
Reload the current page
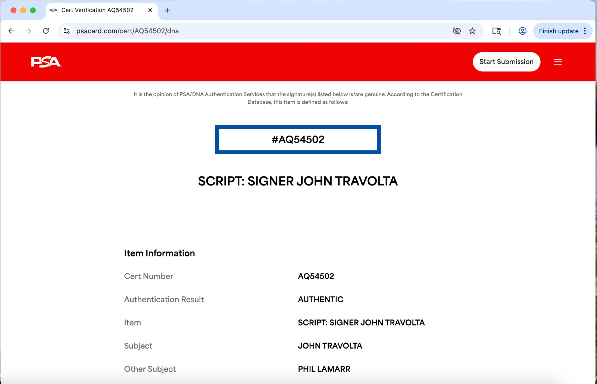[x=46, y=31]
